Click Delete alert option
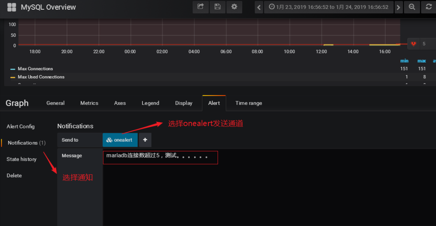 pyautogui.click(x=14, y=176)
